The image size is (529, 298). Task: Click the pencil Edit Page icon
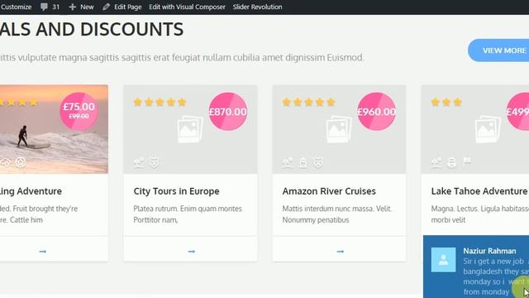106,7
